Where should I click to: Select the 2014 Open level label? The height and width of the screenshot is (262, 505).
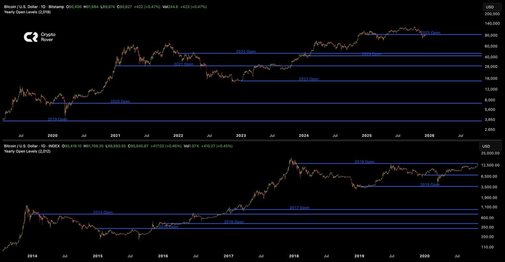tap(103, 212)
